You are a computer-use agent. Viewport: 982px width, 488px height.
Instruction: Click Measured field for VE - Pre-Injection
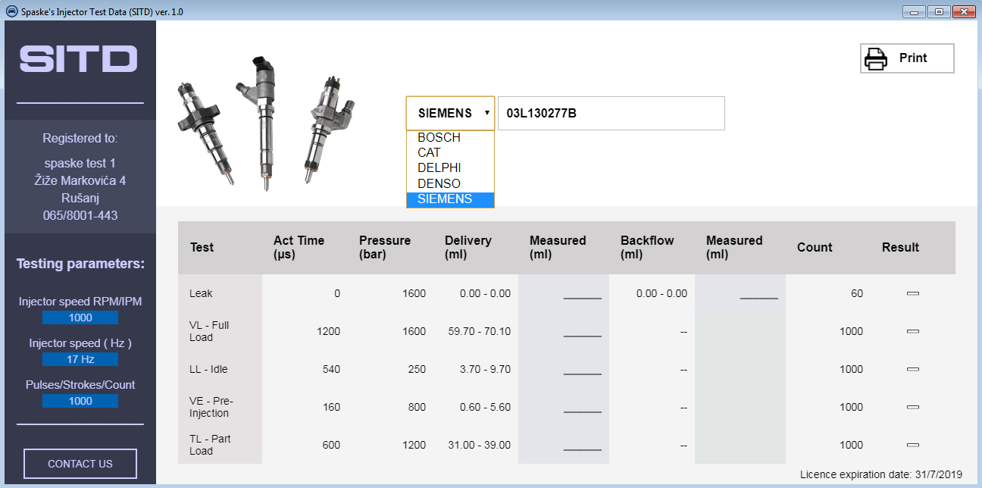(581, 408)
